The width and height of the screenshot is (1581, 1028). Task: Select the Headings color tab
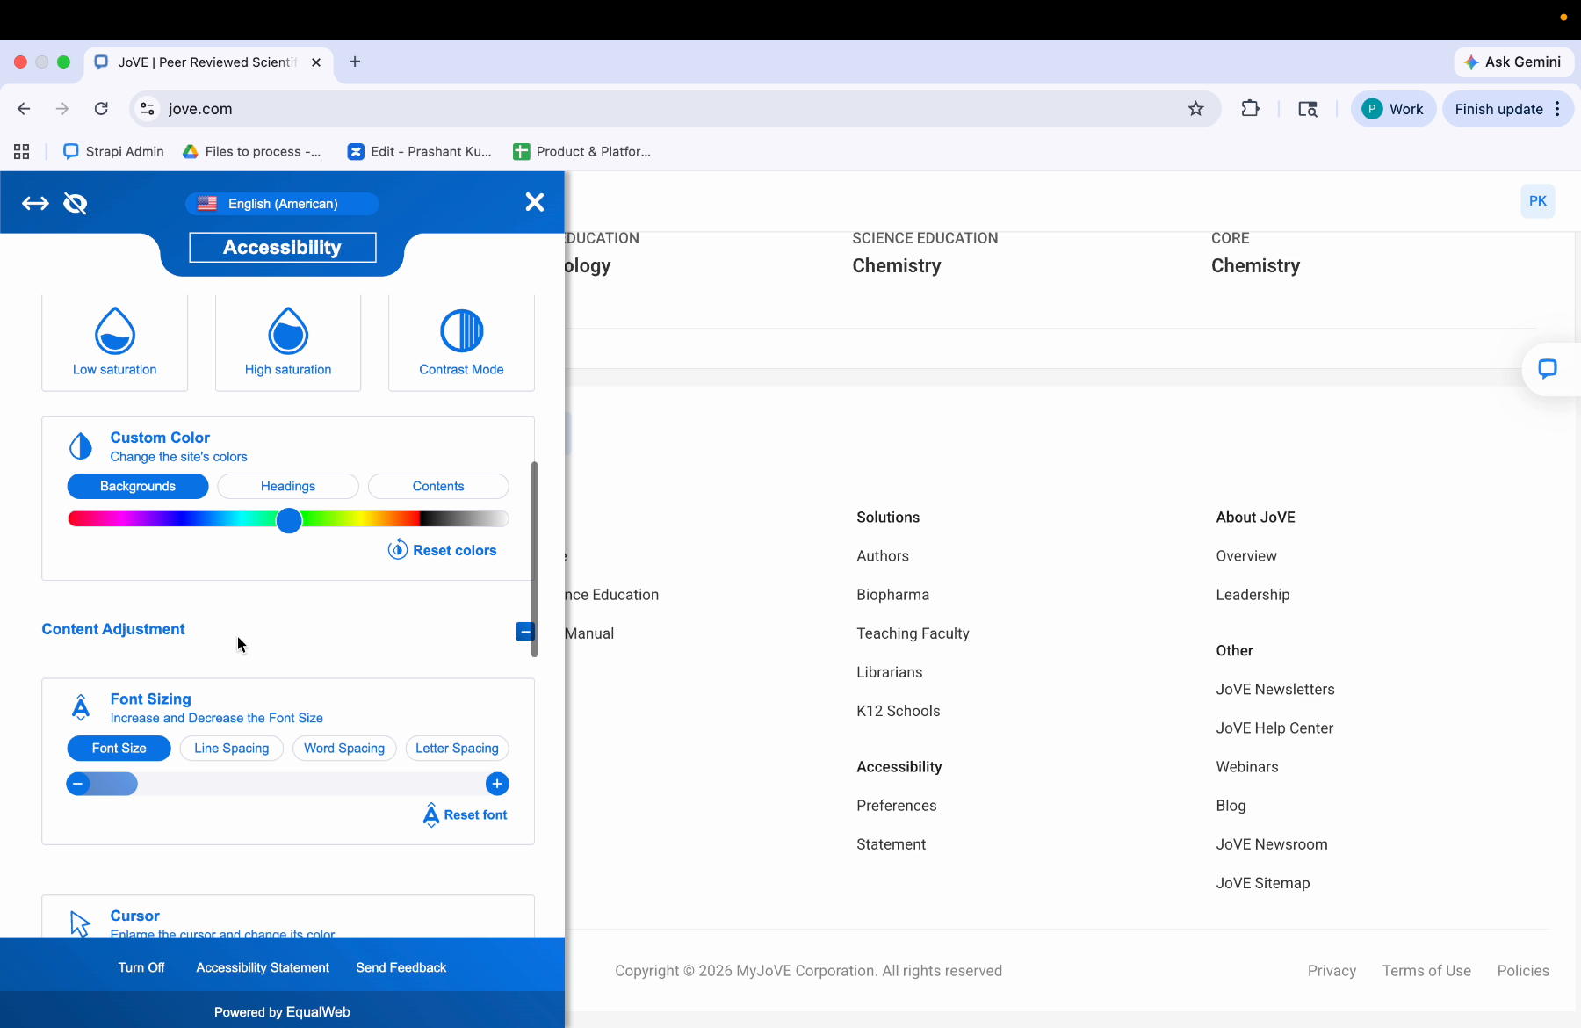pyautogui.click(x=288, y=487)
